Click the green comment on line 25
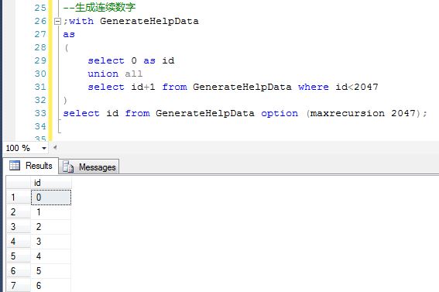The image size is (439, 292). click(x=99, y=8)
